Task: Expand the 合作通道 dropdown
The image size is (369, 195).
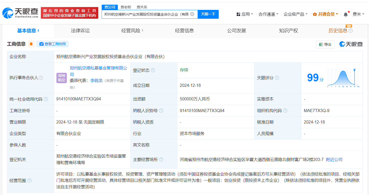Action: pyautogui.click(x=268, y=14)
